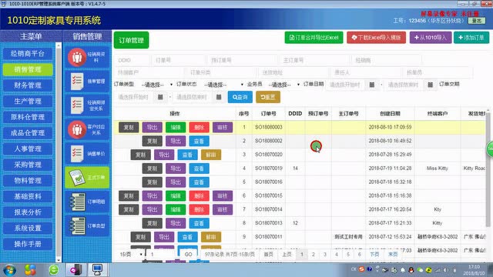493x277 pixels.
Task: Select 原料仓管理 in main menu
Action: tap(28, 117)
